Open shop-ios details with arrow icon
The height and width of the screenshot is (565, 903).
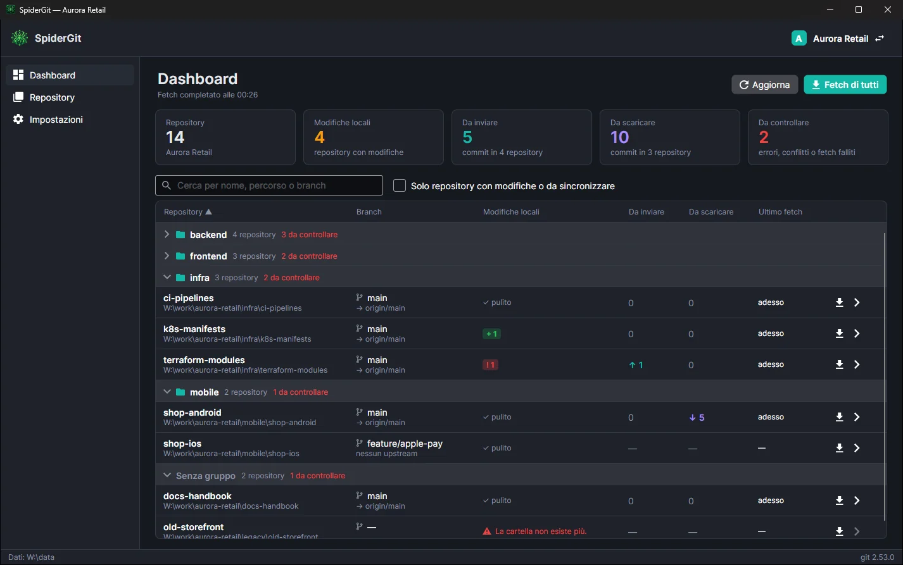[x=857, y=448]
